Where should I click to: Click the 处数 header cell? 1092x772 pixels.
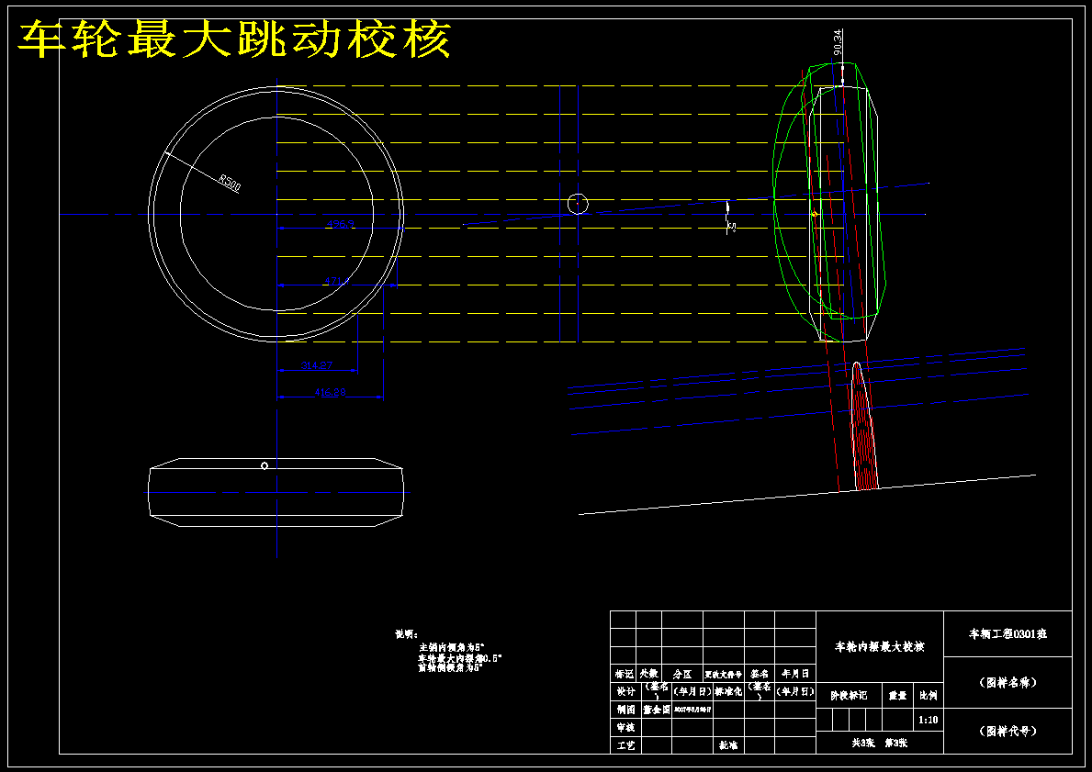(649, 674)
